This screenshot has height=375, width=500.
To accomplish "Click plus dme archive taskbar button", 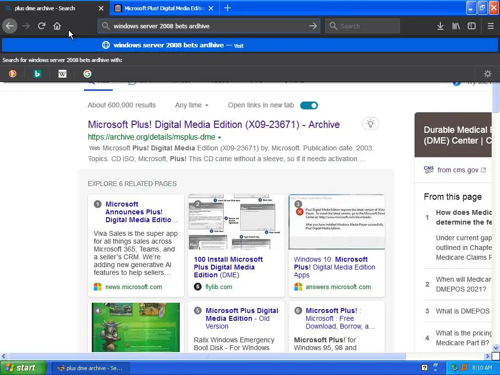I will [x=90, y=368].
